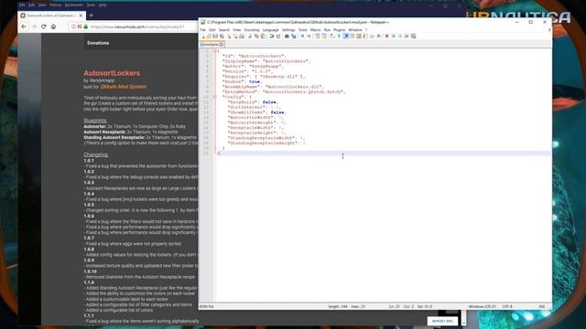
Task: Click the Firefox Forward arrow button
Action: pyautogui.click(x=34, y=27)
